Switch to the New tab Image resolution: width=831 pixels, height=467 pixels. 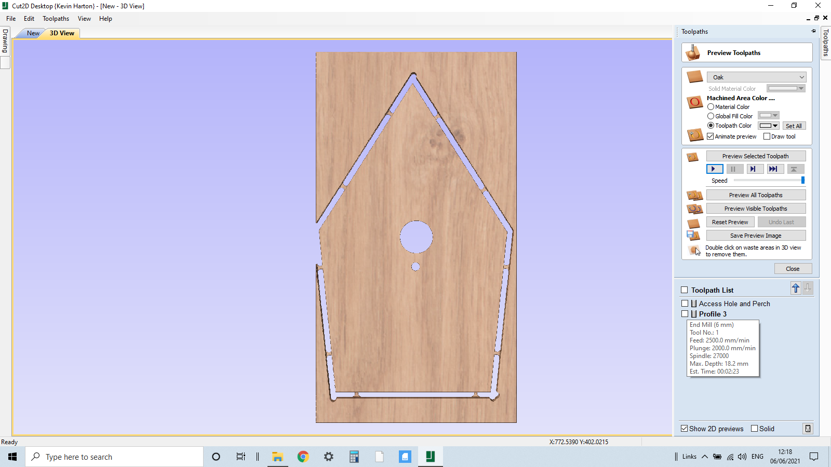tap(33, 33)
